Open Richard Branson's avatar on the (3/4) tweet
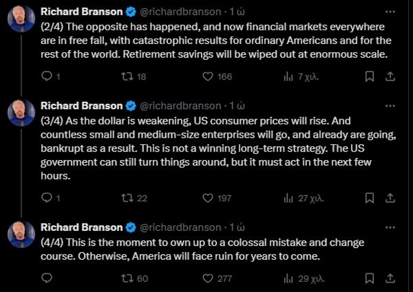The image size is (413, 292). point(21,112)
